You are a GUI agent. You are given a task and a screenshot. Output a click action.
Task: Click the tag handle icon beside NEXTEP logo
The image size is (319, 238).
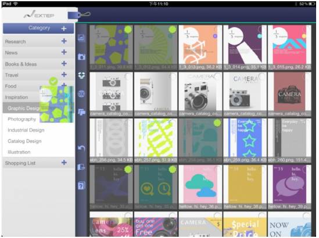(79, 15)
